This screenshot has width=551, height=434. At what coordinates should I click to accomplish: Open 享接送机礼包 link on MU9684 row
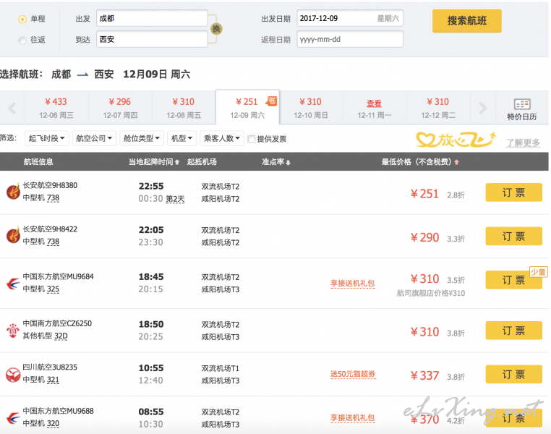(x=352, y=284)
